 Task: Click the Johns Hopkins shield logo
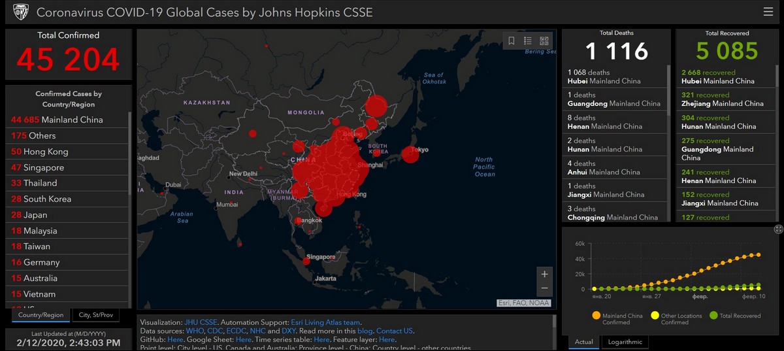20,12
